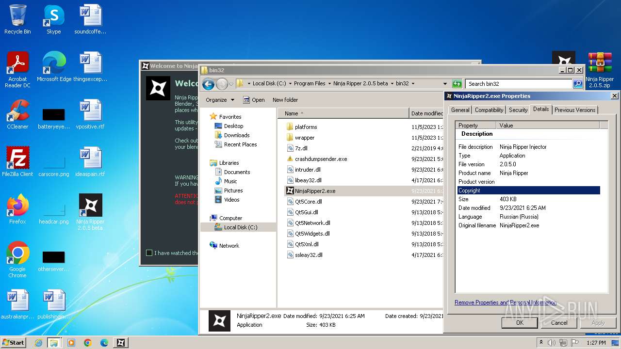Select the Copyright property row

pos(529,190)
